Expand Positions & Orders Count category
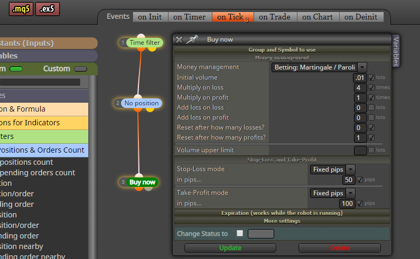This screenshot has width=420, height=259. [x=44, y=150]
